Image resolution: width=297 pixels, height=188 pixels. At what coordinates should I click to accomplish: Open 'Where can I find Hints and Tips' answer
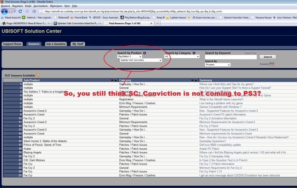(x=226, y=84)
